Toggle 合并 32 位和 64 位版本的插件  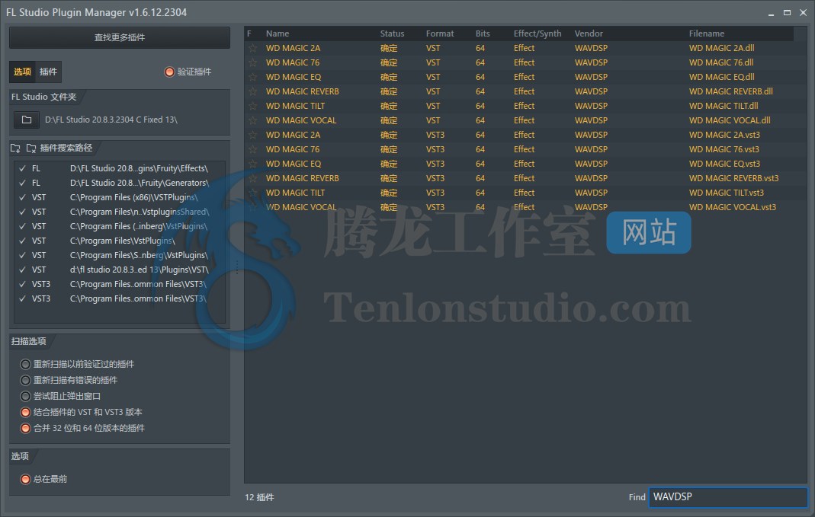(25, 428)
